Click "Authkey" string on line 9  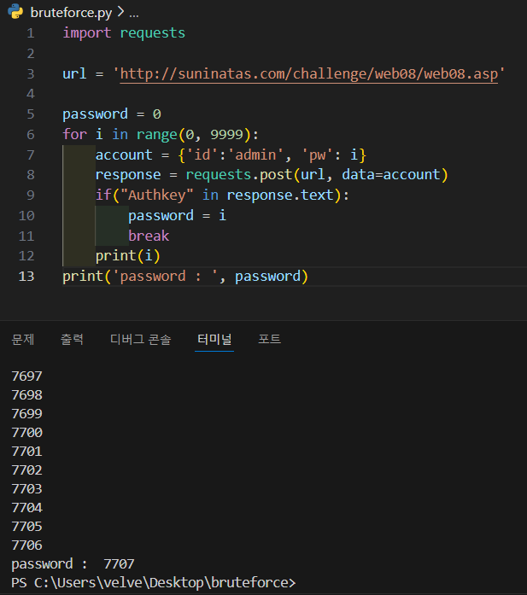(157, 195)
